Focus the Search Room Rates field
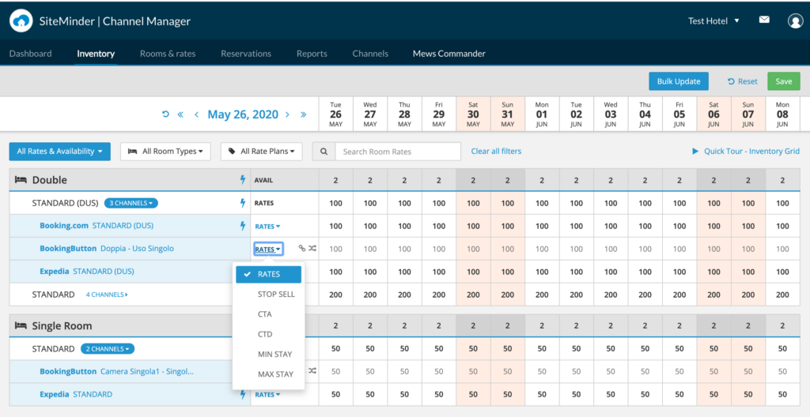Screen dimensions: 810x417 point(398,152)
